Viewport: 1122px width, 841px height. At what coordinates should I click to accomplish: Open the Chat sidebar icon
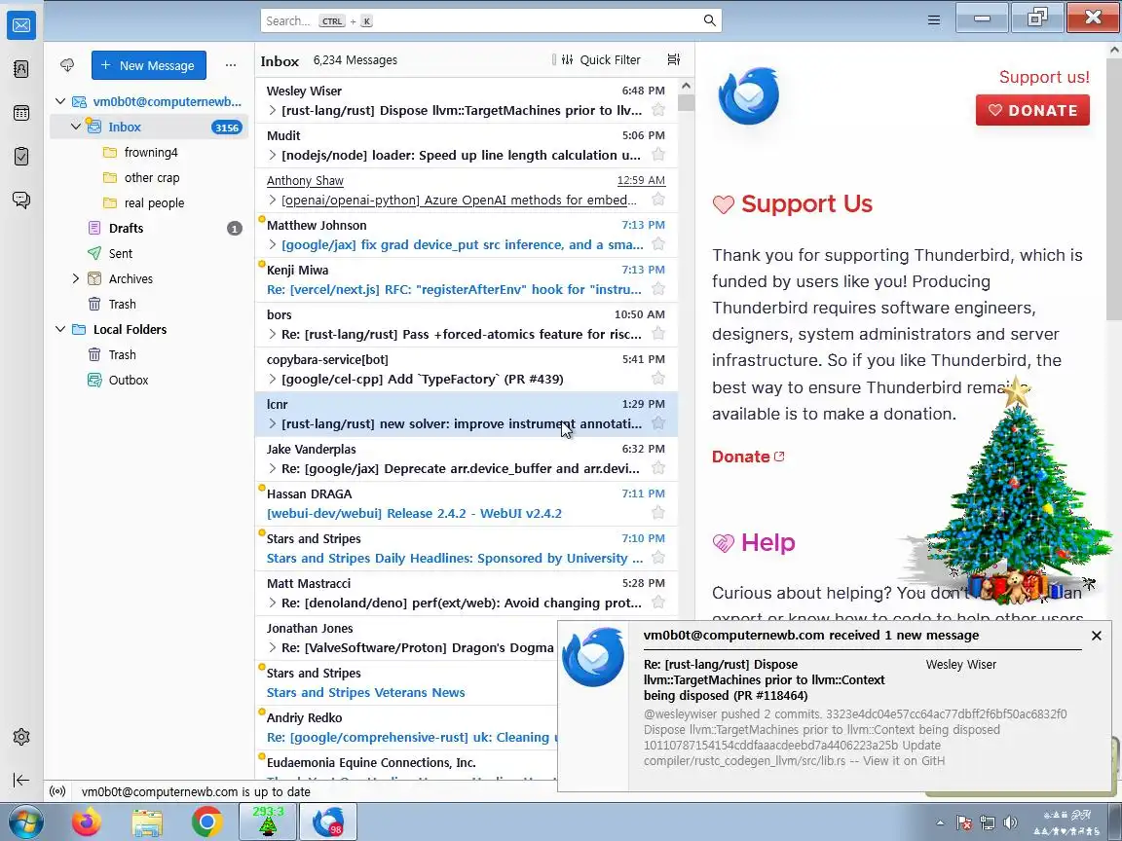21,200
